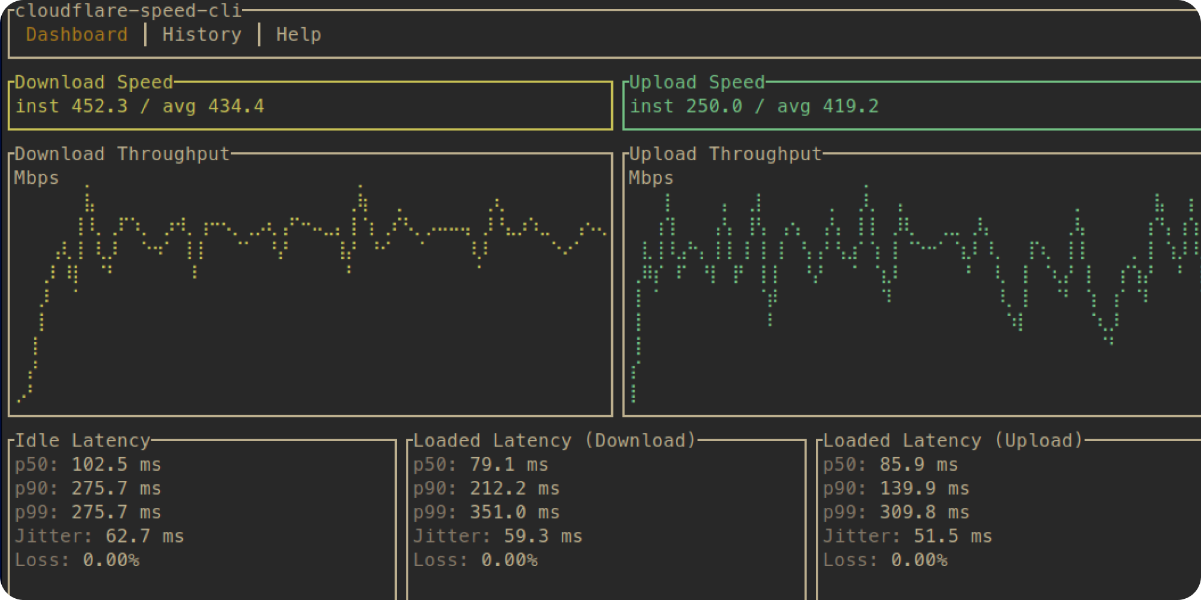Switch to the Dashboard tab

point(77,34)
